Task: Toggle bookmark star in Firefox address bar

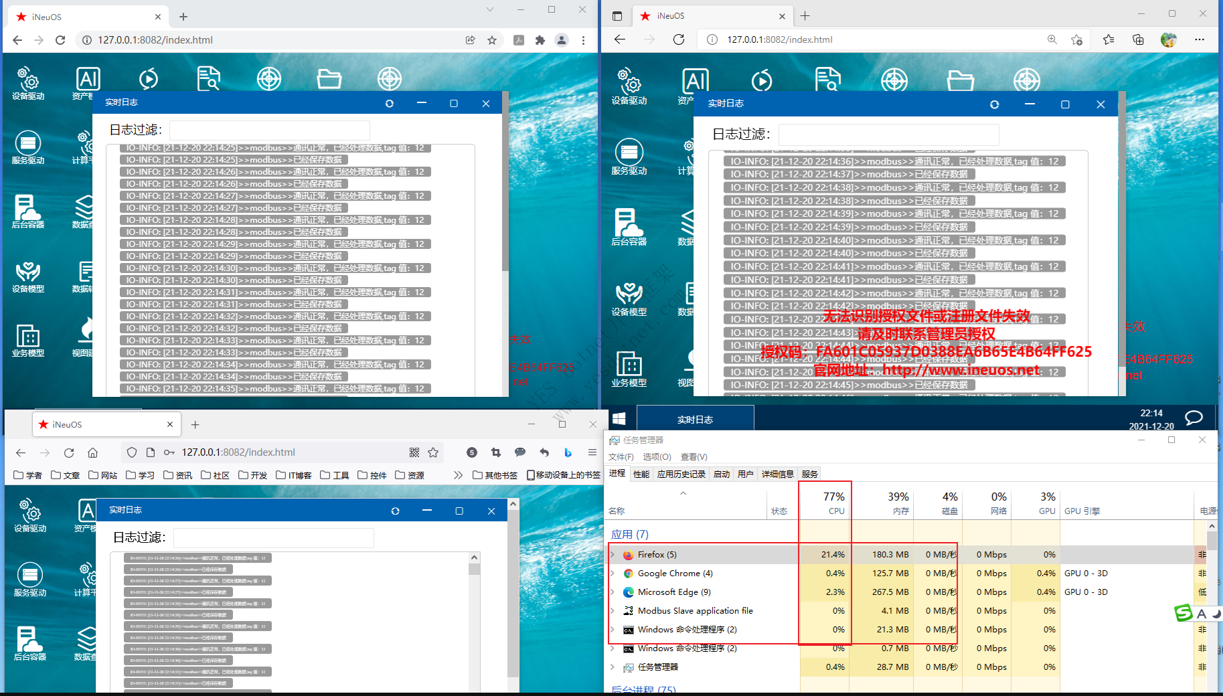Action: click(433, 452)
